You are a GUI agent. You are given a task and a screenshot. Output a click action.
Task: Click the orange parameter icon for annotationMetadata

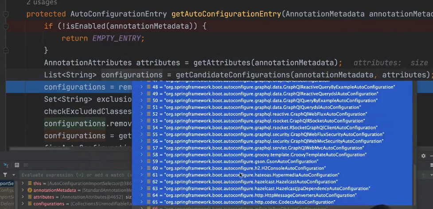coord(30,190)
